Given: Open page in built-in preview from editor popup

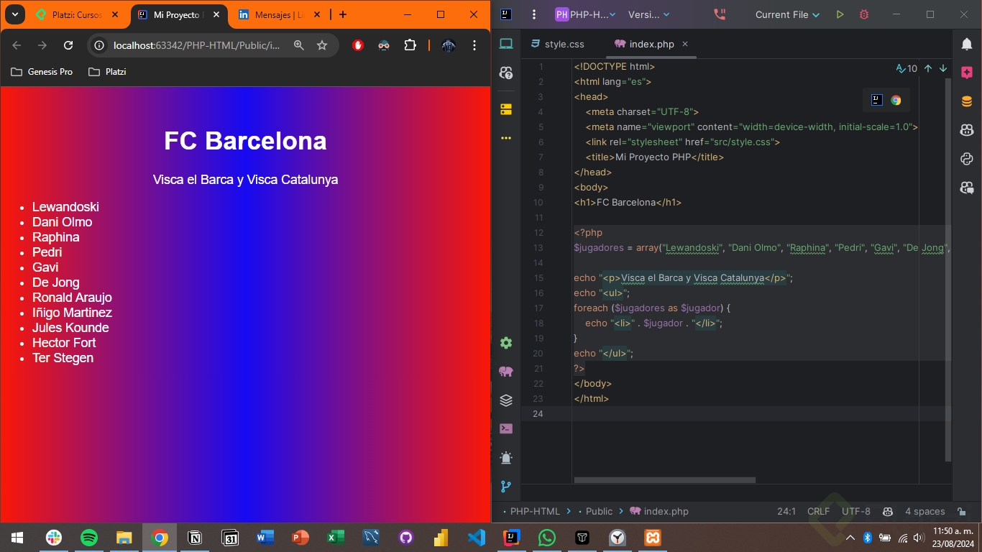Looking at the screenshot, I should pos(876,101).
